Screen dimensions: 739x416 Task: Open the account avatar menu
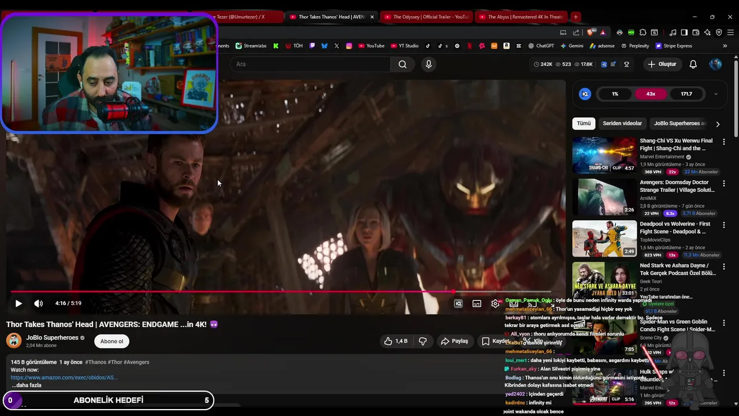click(715, 64)
